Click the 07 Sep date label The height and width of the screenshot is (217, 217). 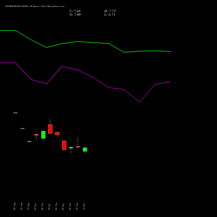[63, 207]
